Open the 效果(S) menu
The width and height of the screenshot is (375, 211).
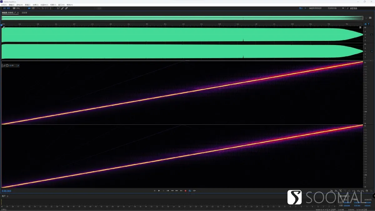click(36, 5)
